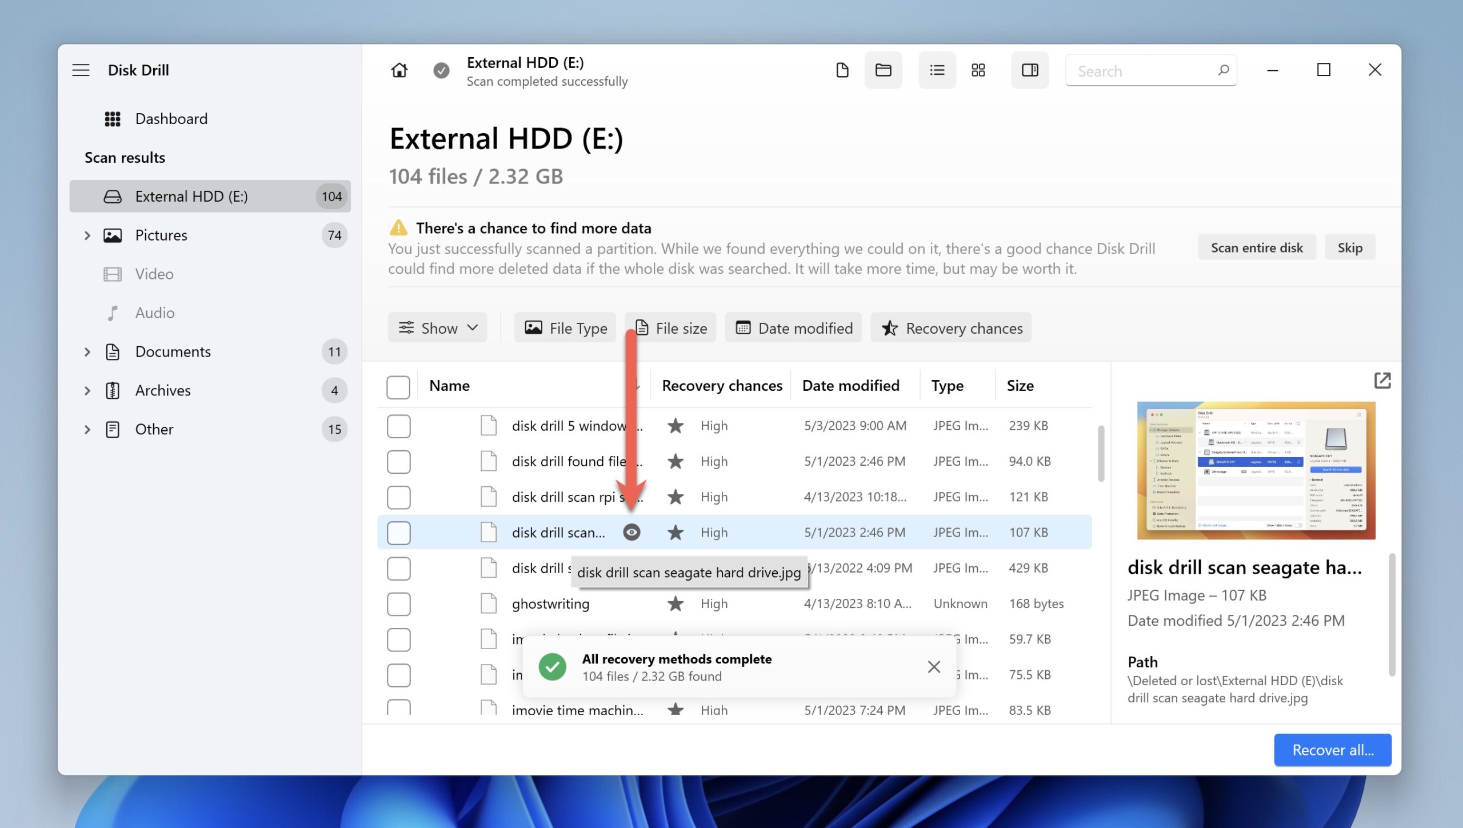Open the File size filter
Viewport: 1463px width, 828px height.
pos(670,327)
